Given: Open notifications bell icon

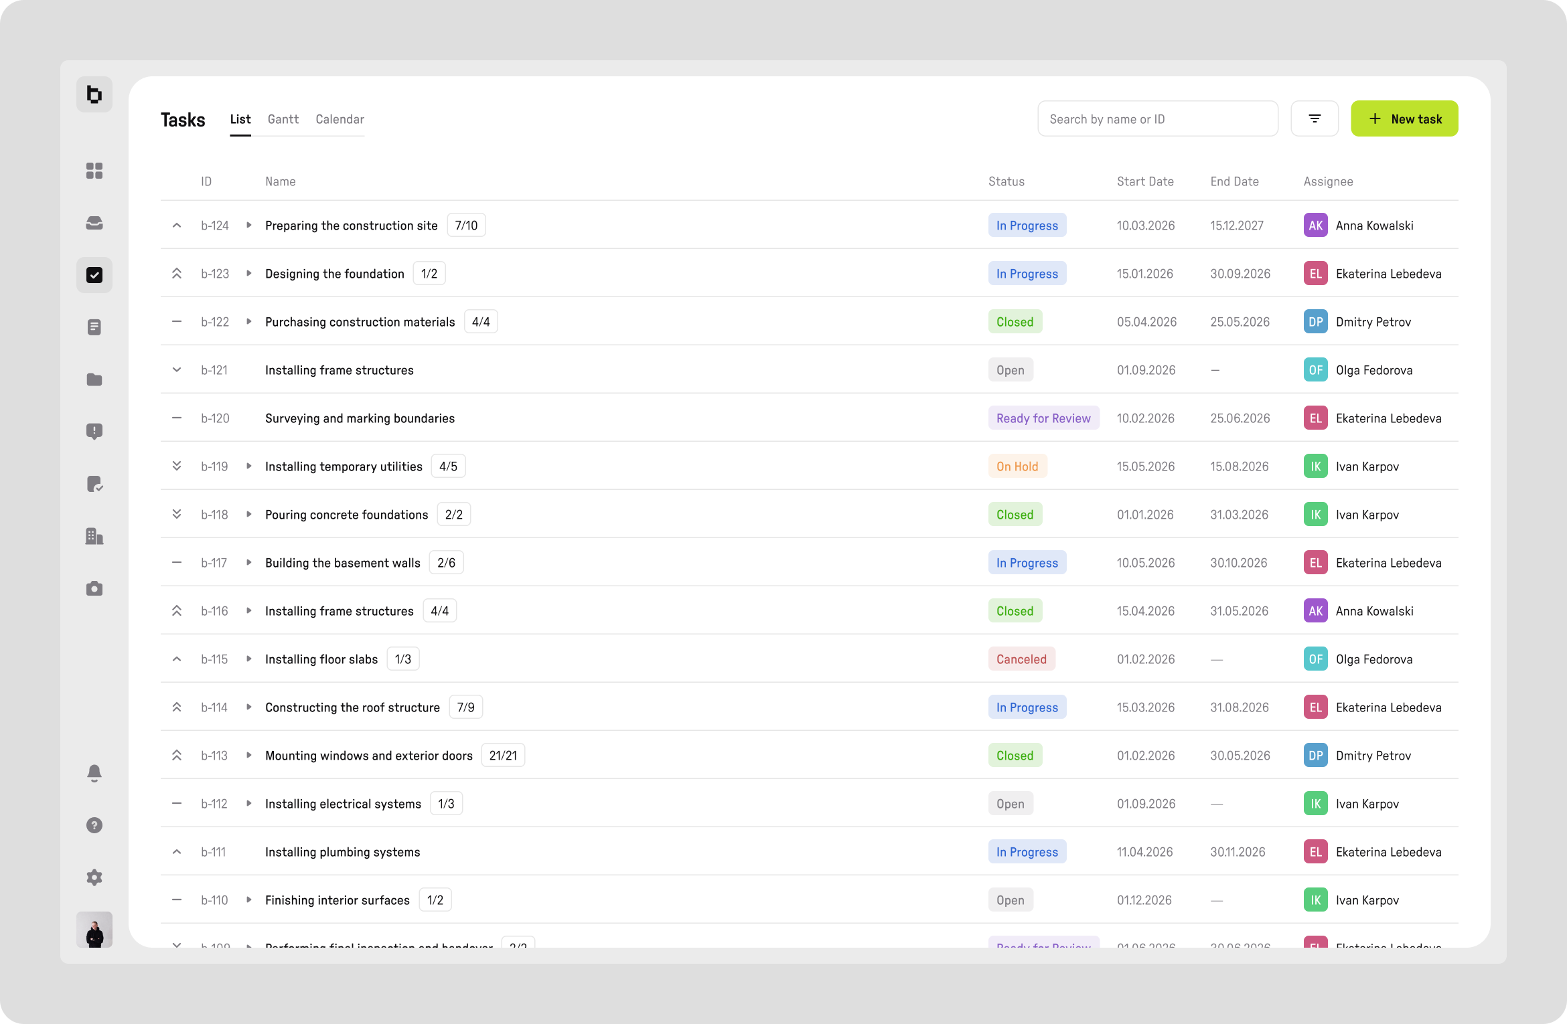Looking at the screenshot, I should [94, 773].
